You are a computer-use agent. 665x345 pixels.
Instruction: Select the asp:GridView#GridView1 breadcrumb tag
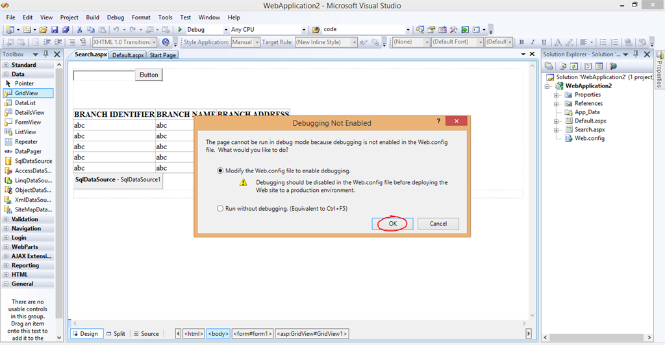coord(312,333)
